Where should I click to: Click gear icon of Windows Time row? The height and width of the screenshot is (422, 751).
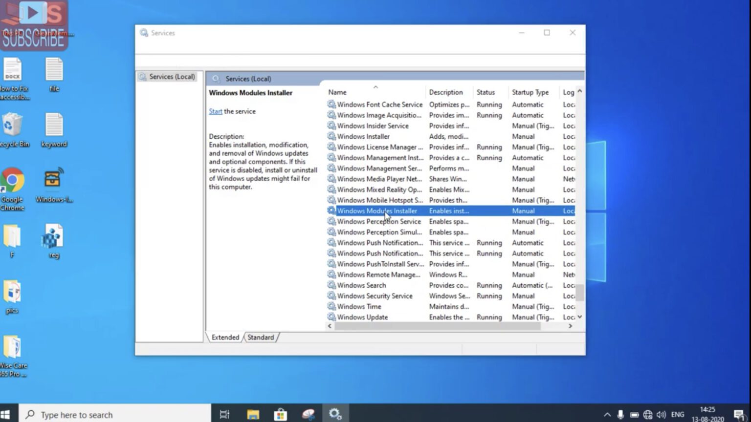[331, 307]
